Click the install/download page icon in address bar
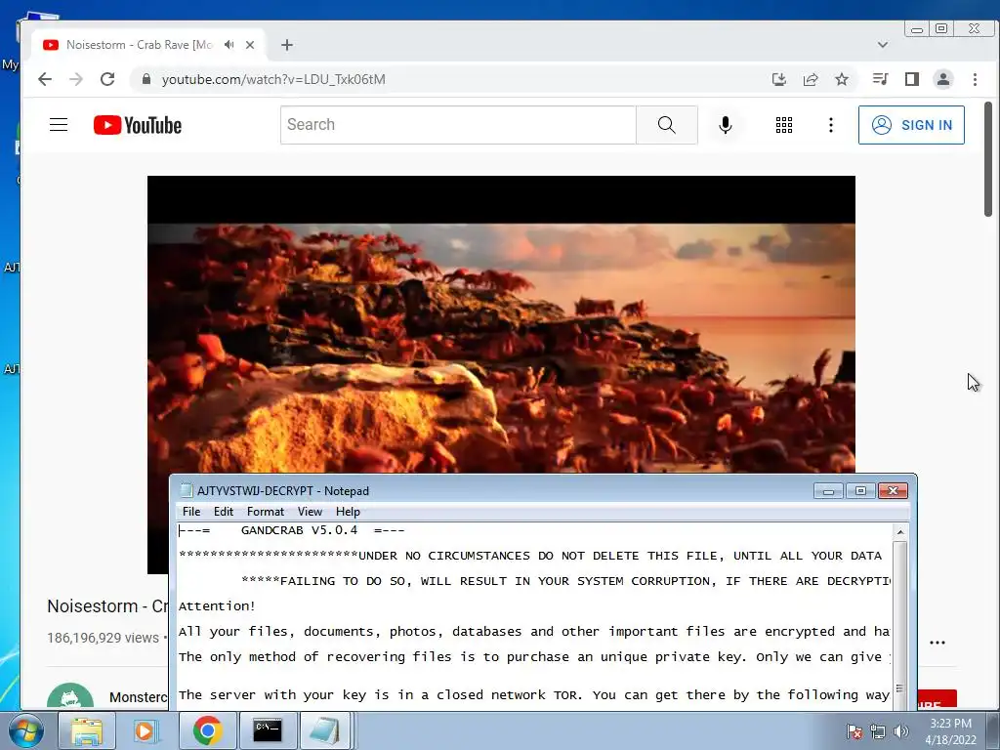 pyautogui.click(x=778, y=79)
